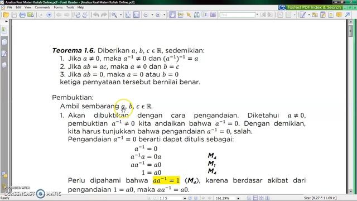Open Zoom Out dropdown arrow
The width and height of the screenshot is (357, 201).
coord(152,15)
